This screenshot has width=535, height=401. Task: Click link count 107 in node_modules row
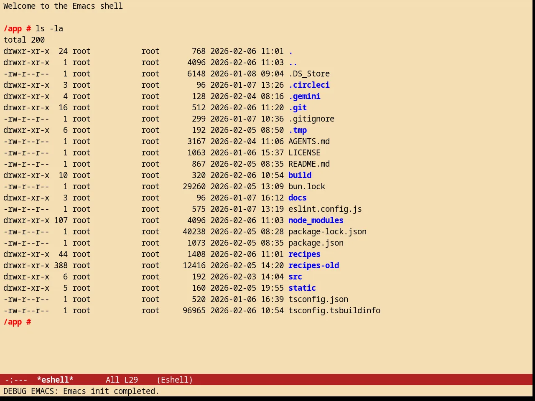click(61, 221)
